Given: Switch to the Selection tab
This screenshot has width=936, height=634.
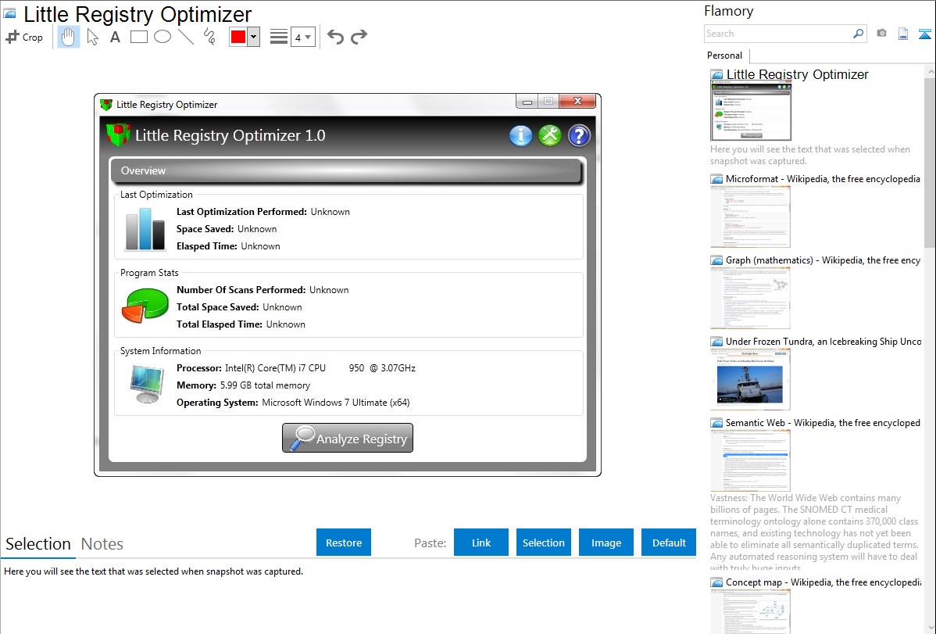Looking at the screenshot, I should (38, 544).
